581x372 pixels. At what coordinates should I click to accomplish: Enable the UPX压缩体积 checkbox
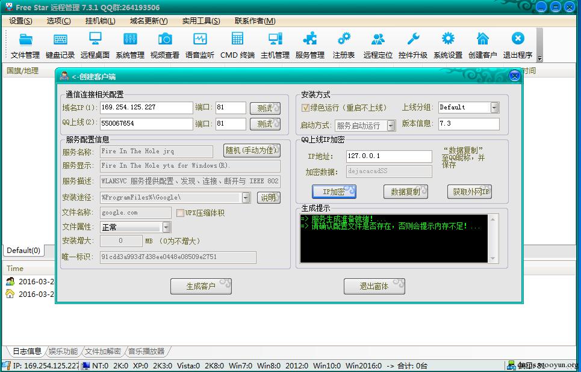tap(180, 213)
